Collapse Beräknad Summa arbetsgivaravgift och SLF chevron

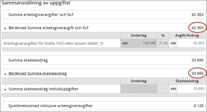(x=5, y=28)
